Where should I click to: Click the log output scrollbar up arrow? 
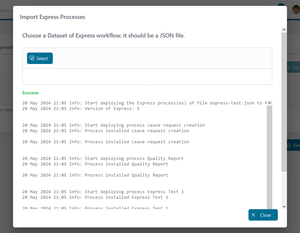point(269,103)
